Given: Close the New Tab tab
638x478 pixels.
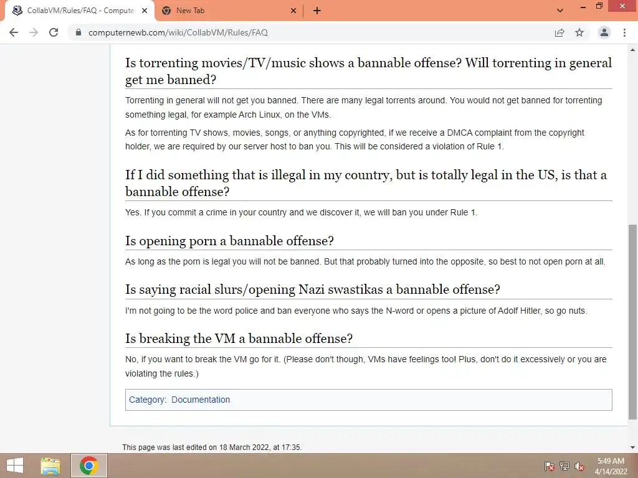Looking at the screenshot, I should click(293, 11).
